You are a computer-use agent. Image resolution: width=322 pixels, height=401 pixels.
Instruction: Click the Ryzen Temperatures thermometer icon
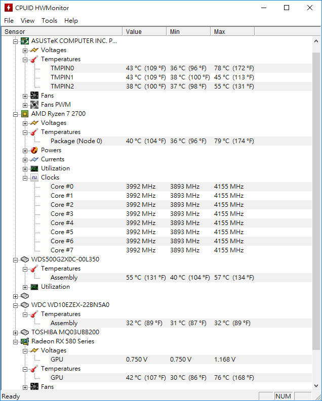click(34, 132)
